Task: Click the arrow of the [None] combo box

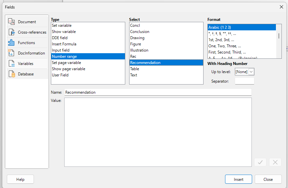Action: [x=251, y=72]
